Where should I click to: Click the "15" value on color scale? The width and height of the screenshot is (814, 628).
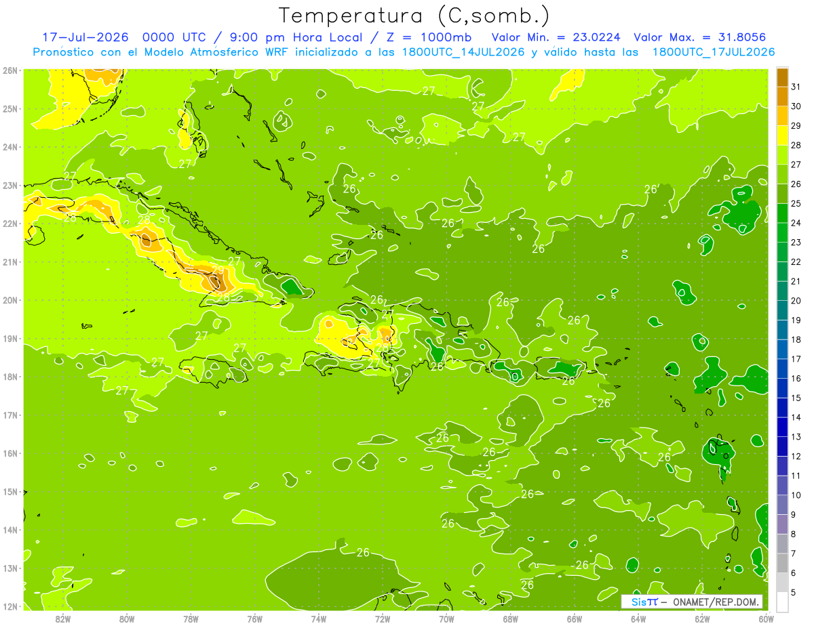(796, 398)
